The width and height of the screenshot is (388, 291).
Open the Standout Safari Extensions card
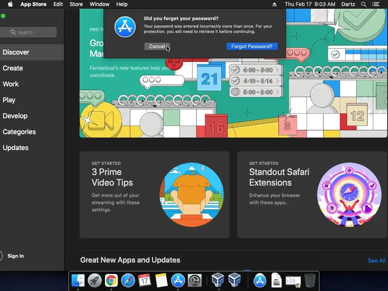[312, 195]
